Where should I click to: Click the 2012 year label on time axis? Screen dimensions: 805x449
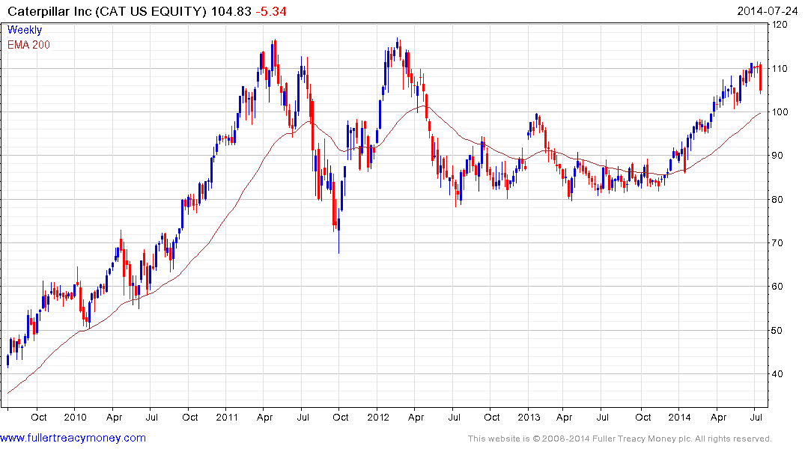[x=378, y=417]
